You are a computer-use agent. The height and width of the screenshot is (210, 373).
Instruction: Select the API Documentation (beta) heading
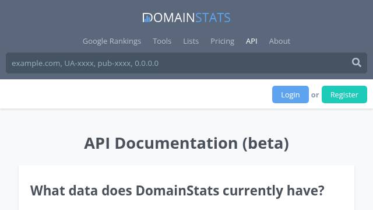click(x=186, y=143)
